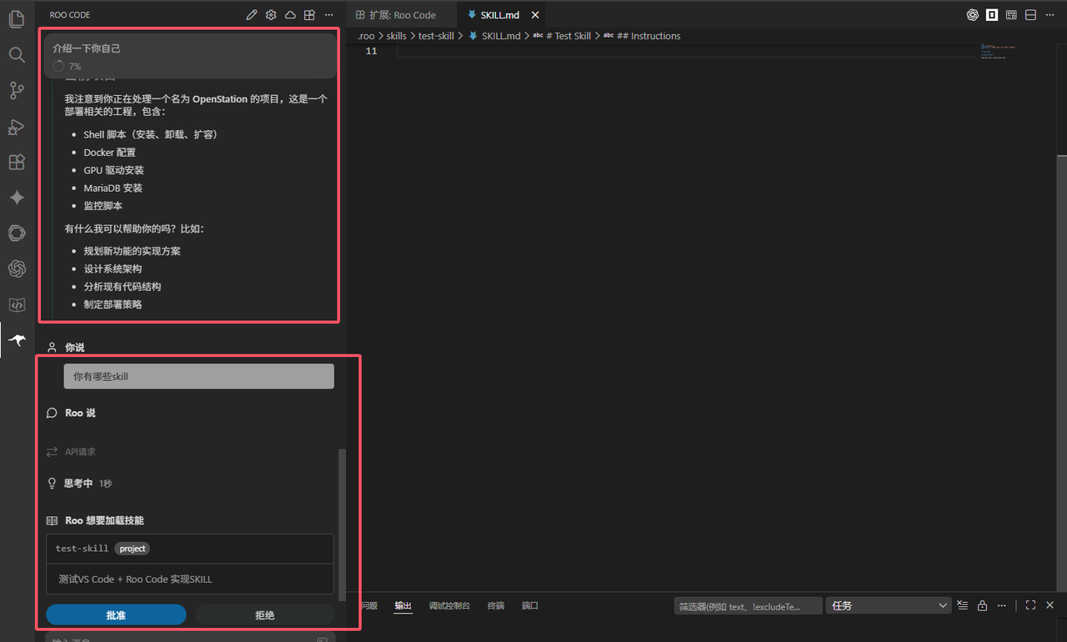Click the white square preview icon in editor title
1067x642 pixels.
[992, 15]
